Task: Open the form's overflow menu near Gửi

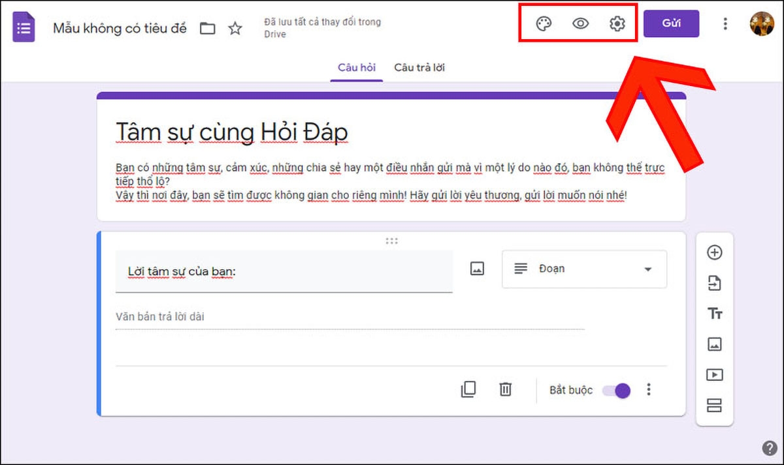Action: pyautogui.click(x=725, y=23)
